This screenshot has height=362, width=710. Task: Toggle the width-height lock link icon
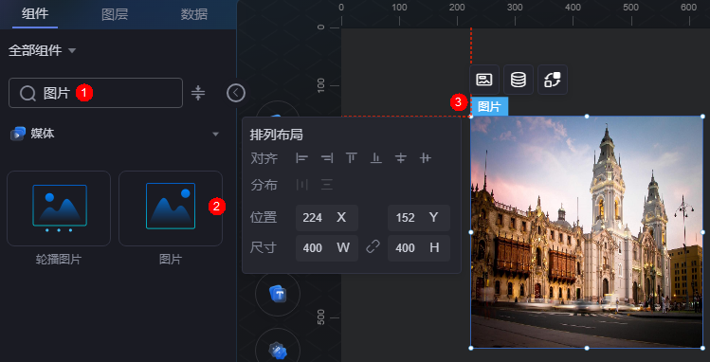(x=373, y=247)
